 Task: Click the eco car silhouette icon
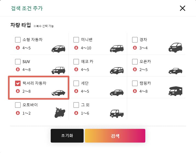tap(117, 71)
